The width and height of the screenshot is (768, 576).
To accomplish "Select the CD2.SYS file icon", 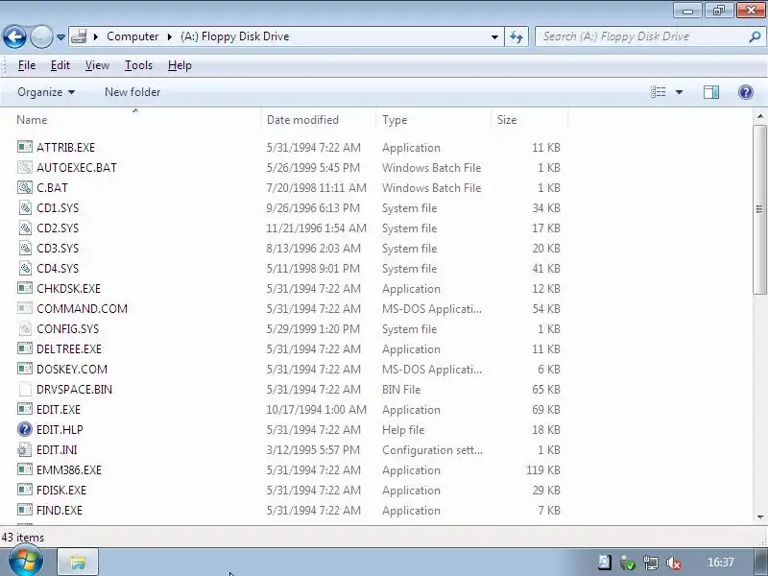I will (25, 228).
